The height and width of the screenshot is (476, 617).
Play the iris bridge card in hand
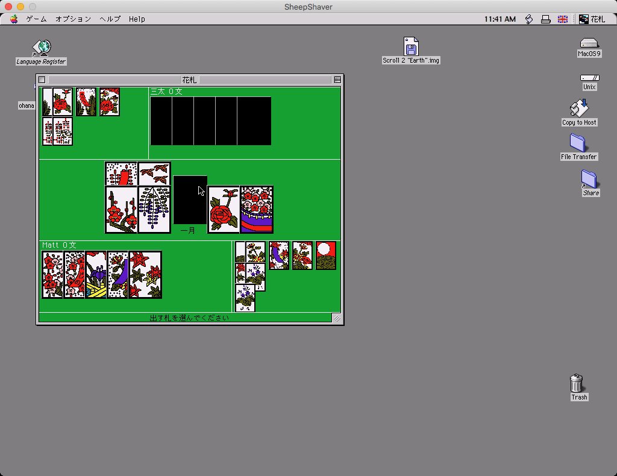96,275
